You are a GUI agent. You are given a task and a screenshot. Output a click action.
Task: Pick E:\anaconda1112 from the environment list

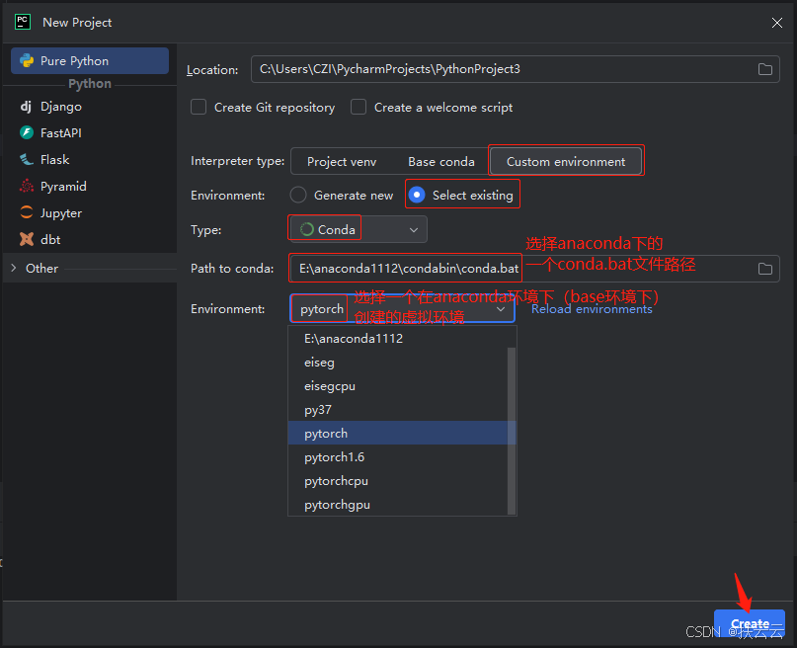point(398,339)
